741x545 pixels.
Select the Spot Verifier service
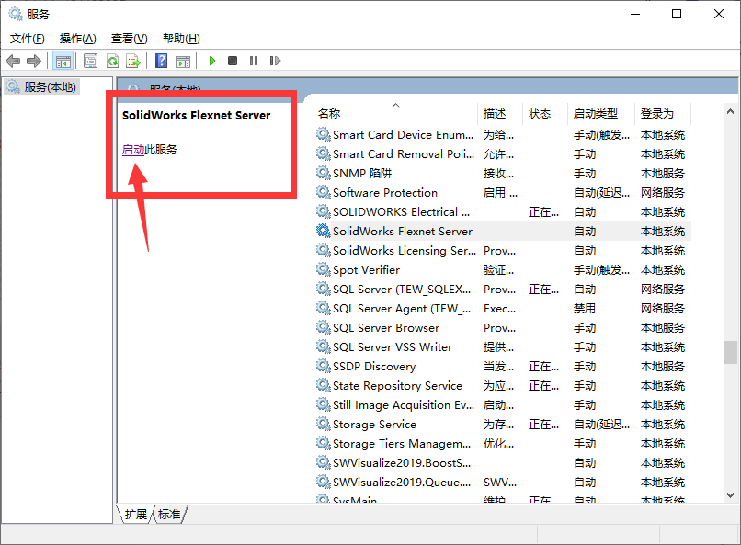(x=503, y=270)
